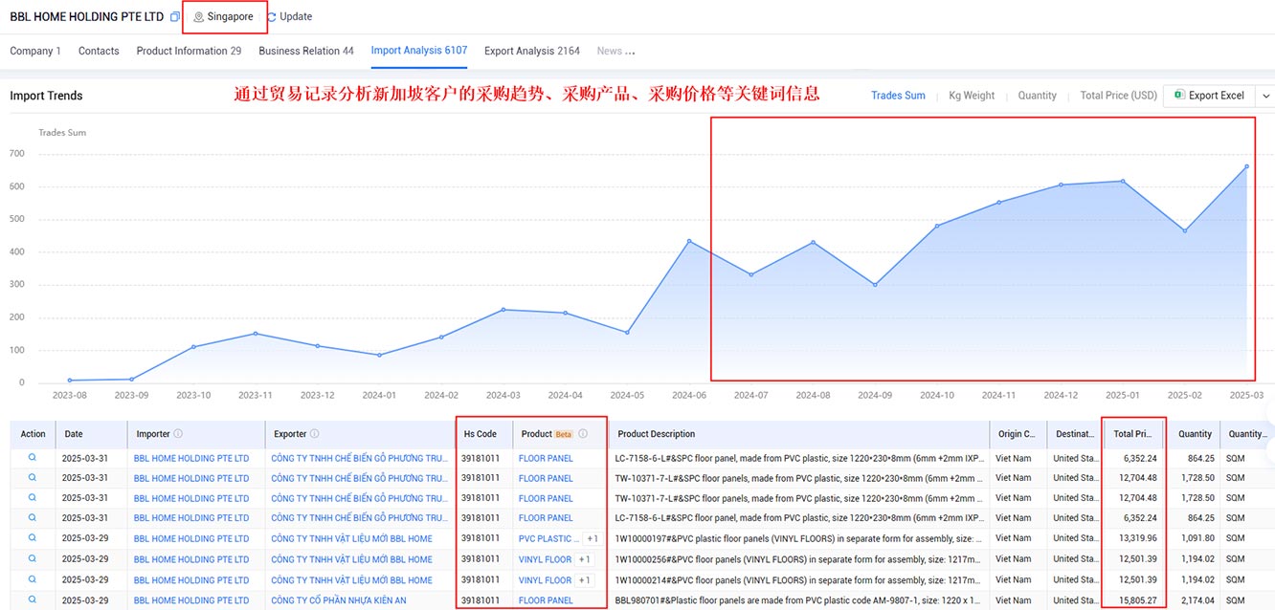Click quantity value 2,174.04
Image resolution: width=1275 pixels, height=610 pixels.
(1197, 600)
